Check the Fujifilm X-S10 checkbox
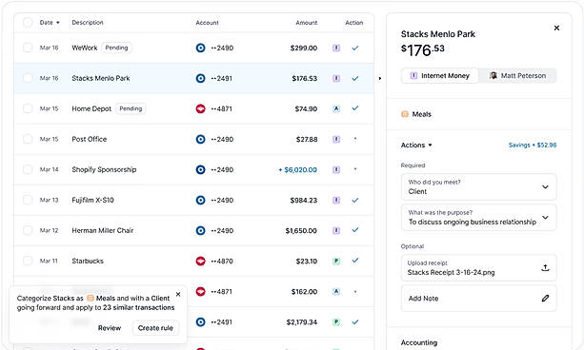The width and height of the screenshot is (584, 350). coord(28,200)
